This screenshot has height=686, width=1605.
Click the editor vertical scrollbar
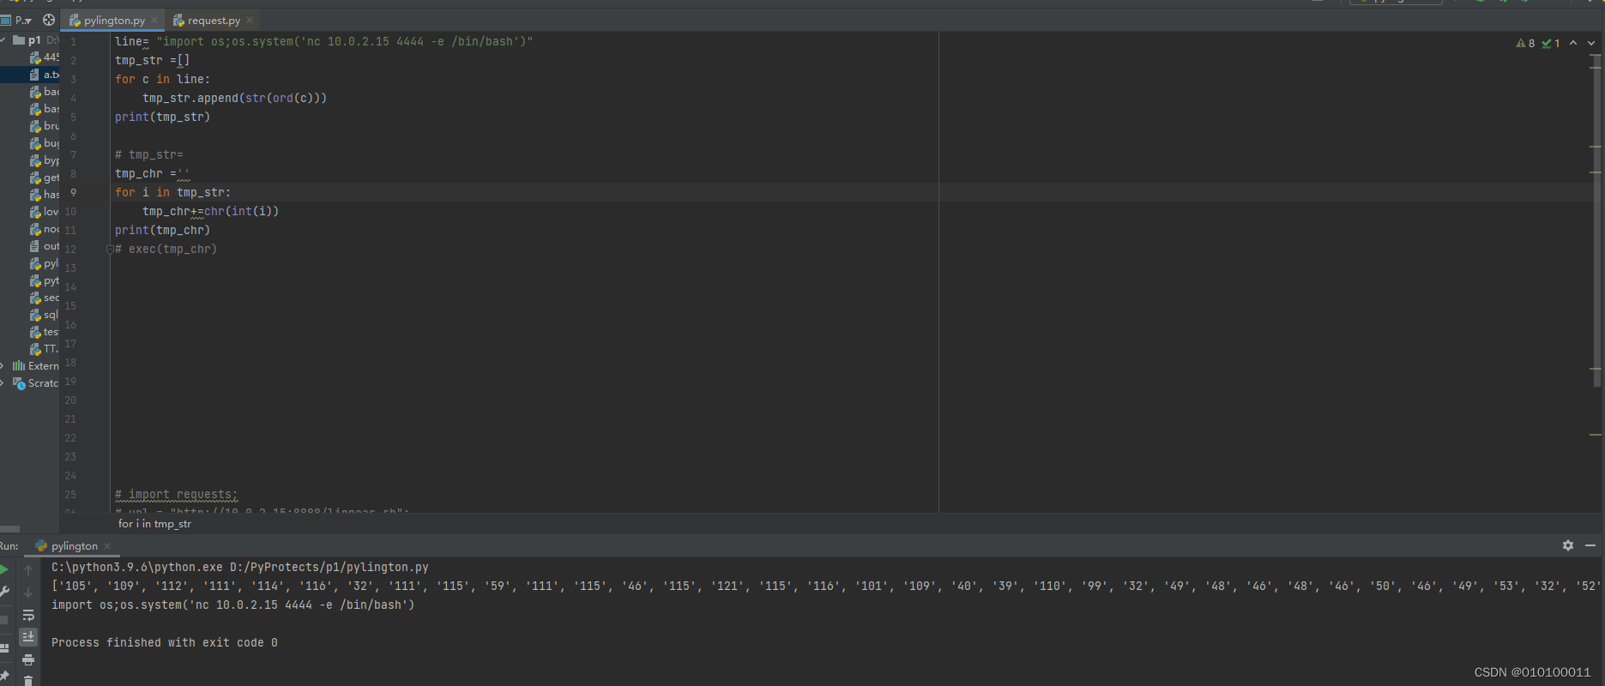pyautogui.click(x=1596, y=220)
